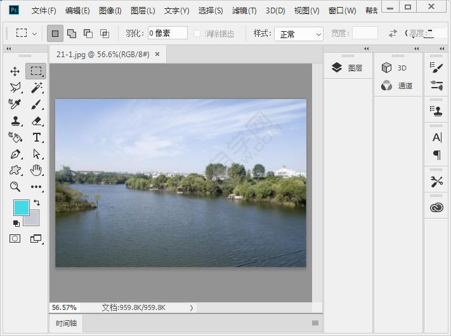Collapse the Layers panel column arrows

[367, 49]
